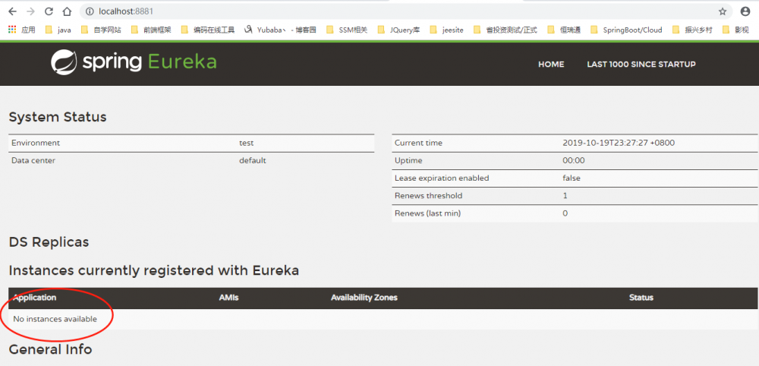Image resolution: width=759 pixels, height=366 pixels.
Task: Reload the page with refresh icon
Action: coord(49,11)
